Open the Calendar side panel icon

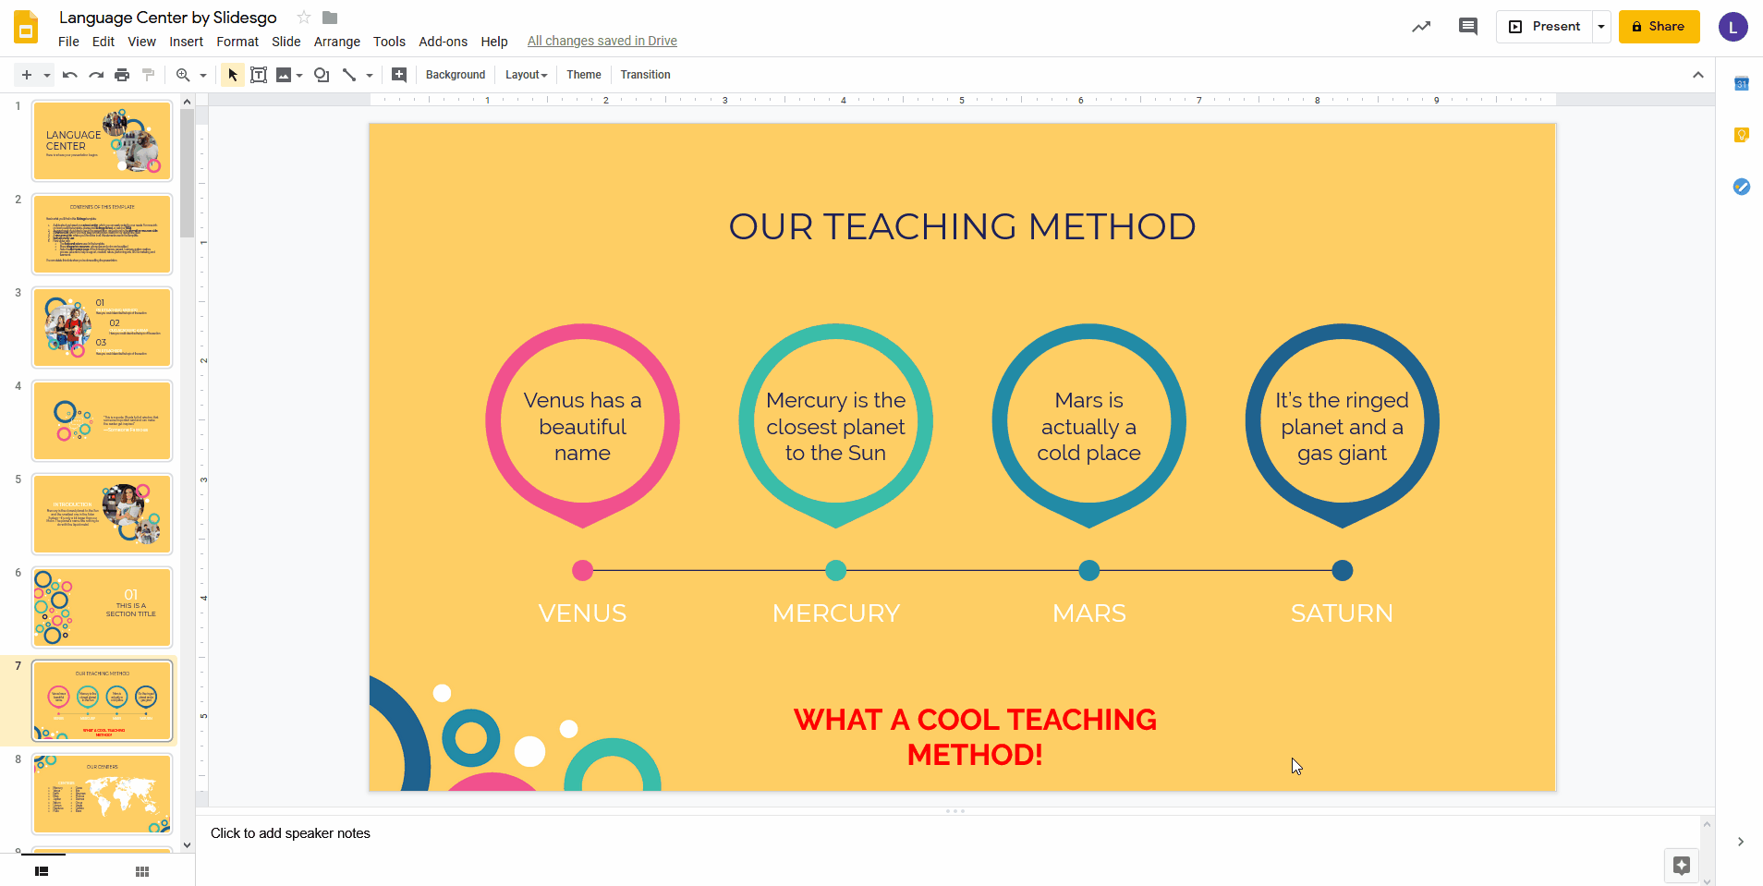[x=1741, y=84]
